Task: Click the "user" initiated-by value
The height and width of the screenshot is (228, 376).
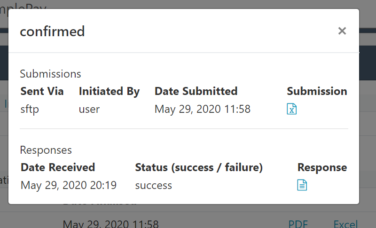Action: point(89,110)
